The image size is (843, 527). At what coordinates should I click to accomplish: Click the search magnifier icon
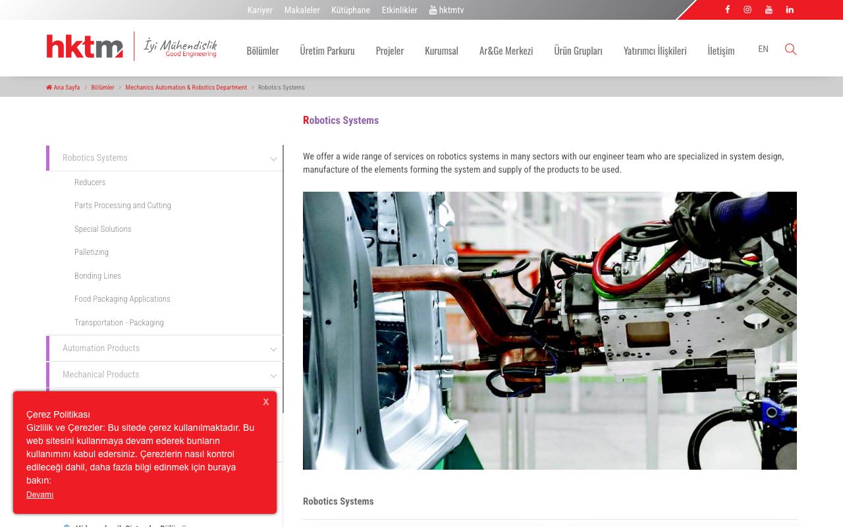pyautogui.click(x=790, y=49)
